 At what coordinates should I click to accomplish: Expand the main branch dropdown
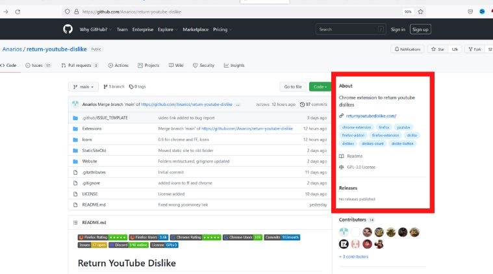(x=83, y=87)
